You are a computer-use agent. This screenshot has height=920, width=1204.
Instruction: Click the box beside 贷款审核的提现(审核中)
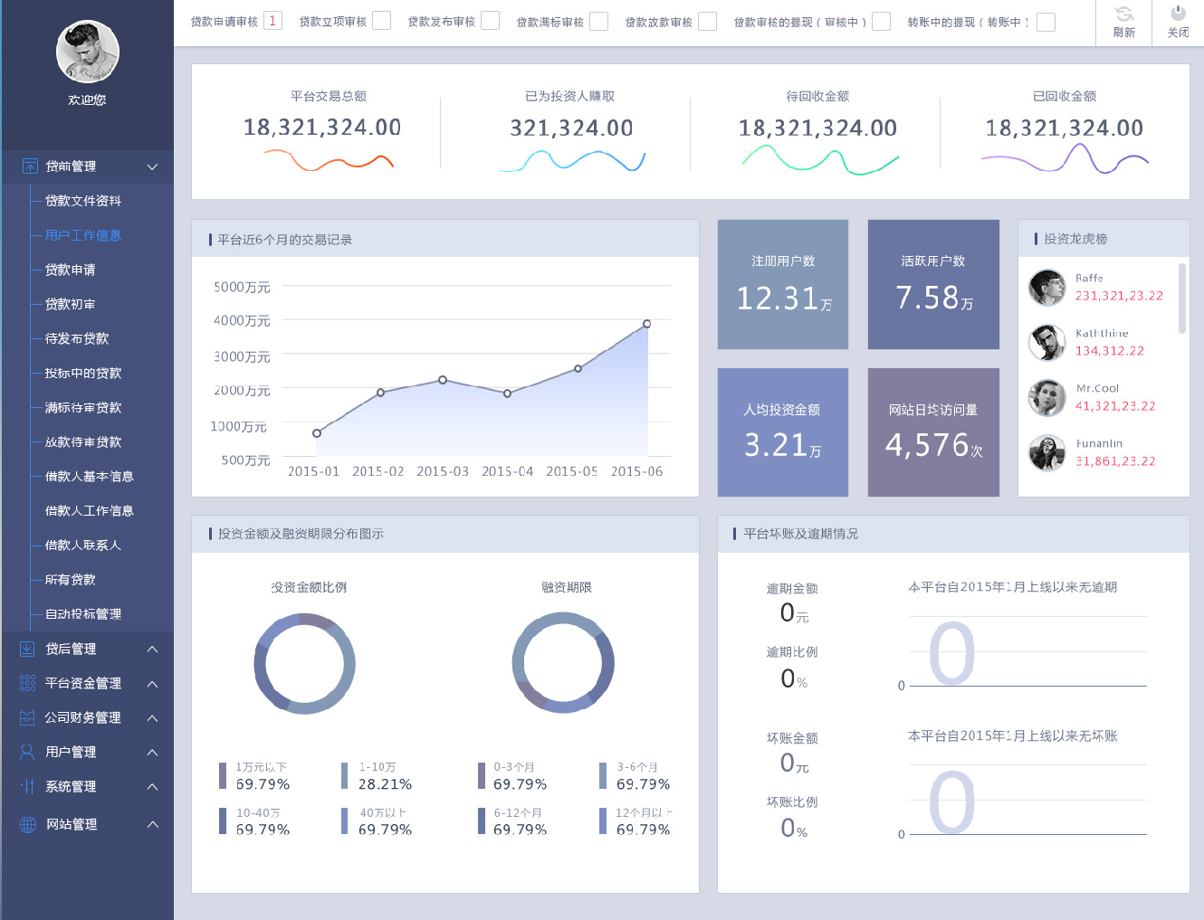(881, 21)
